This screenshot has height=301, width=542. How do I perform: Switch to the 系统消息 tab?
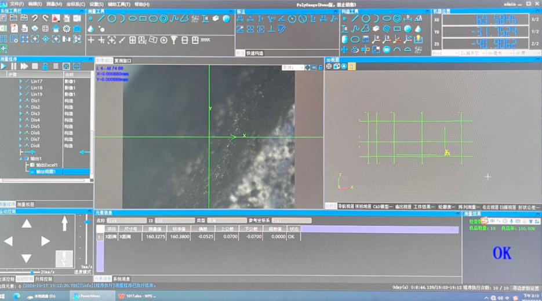[x=121, y=279]
